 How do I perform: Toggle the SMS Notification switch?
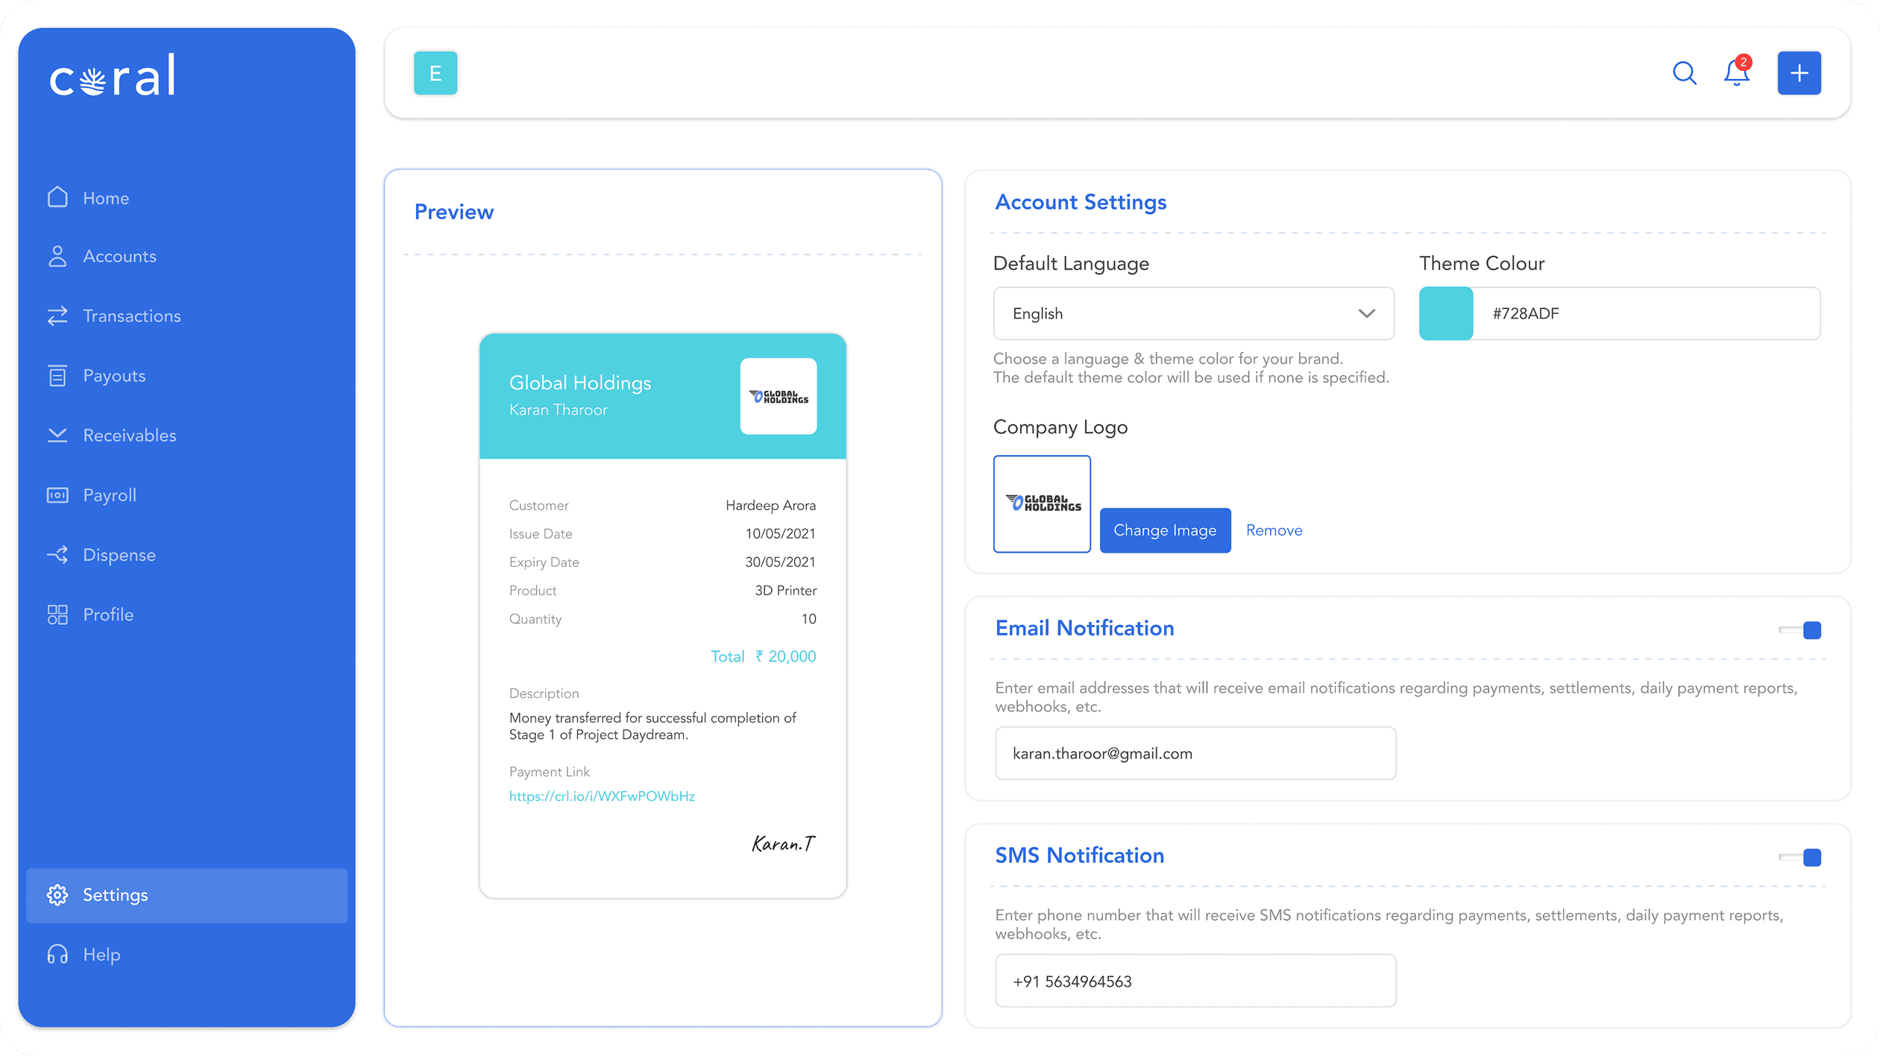pyautogui.click(x=1800, y=858)
